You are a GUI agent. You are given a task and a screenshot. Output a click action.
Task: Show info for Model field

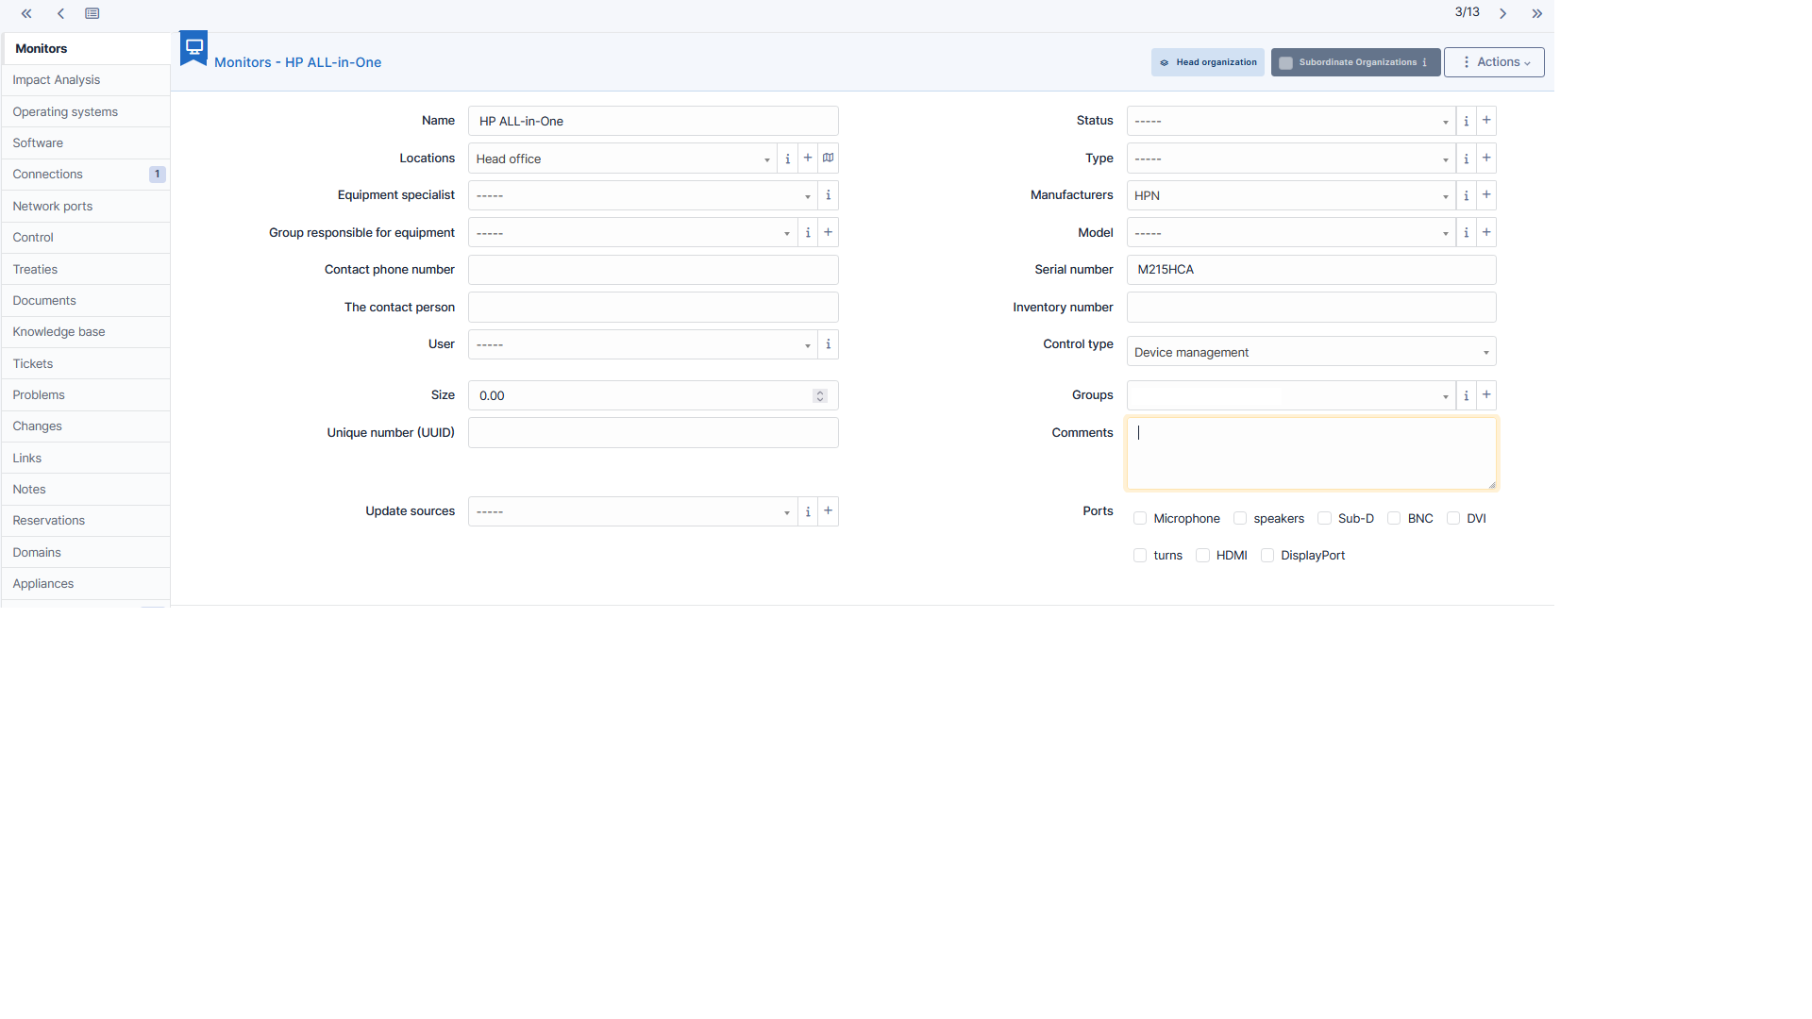tap(1466, 232)
